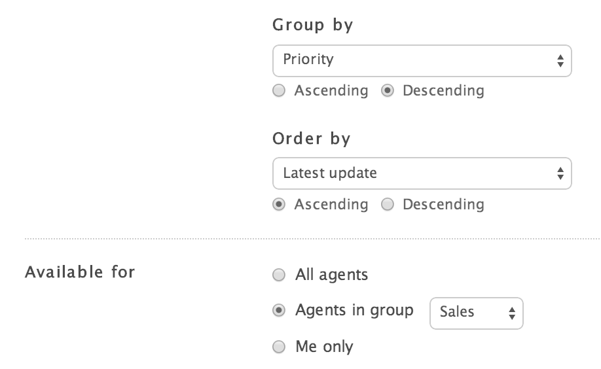Select Ascending radio under Order by
The width and height of the screenshot is (601, 369).
279,205
